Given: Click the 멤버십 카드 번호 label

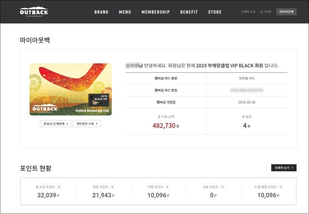Looking at the screenshot, I should click(x=166, y=90).
